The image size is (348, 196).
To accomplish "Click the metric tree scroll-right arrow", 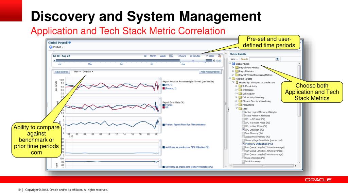I will pos(295,166).
